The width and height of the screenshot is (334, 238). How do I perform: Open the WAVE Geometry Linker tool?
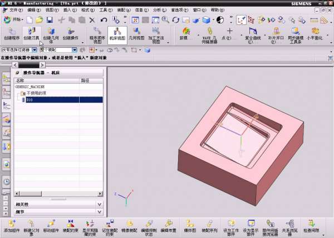point(209,36)
